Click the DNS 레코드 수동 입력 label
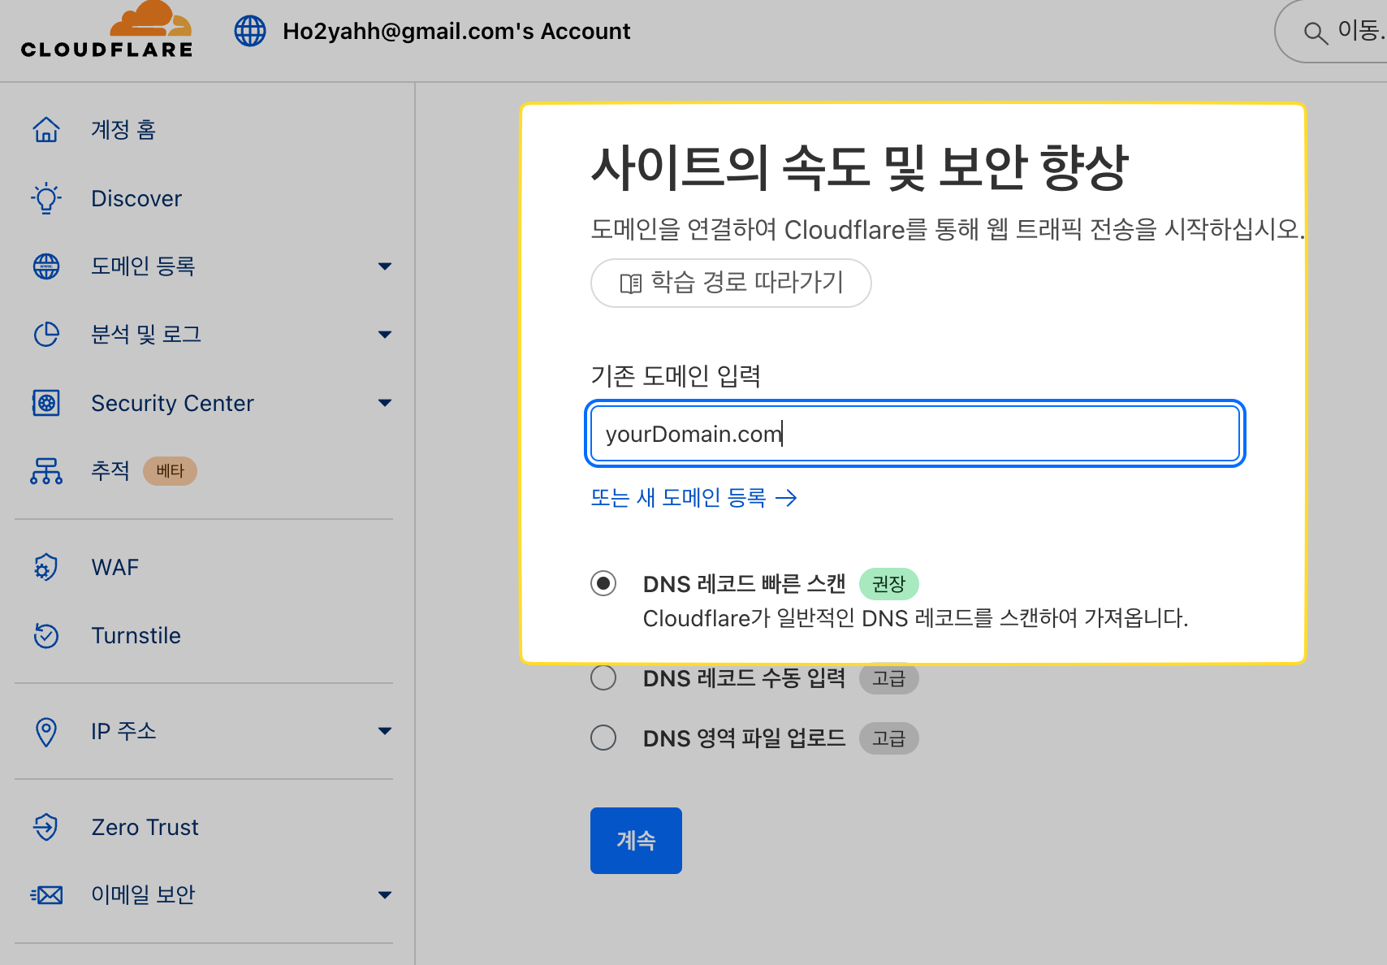Viewport: 1387px width, 965px height. [744, 677]
